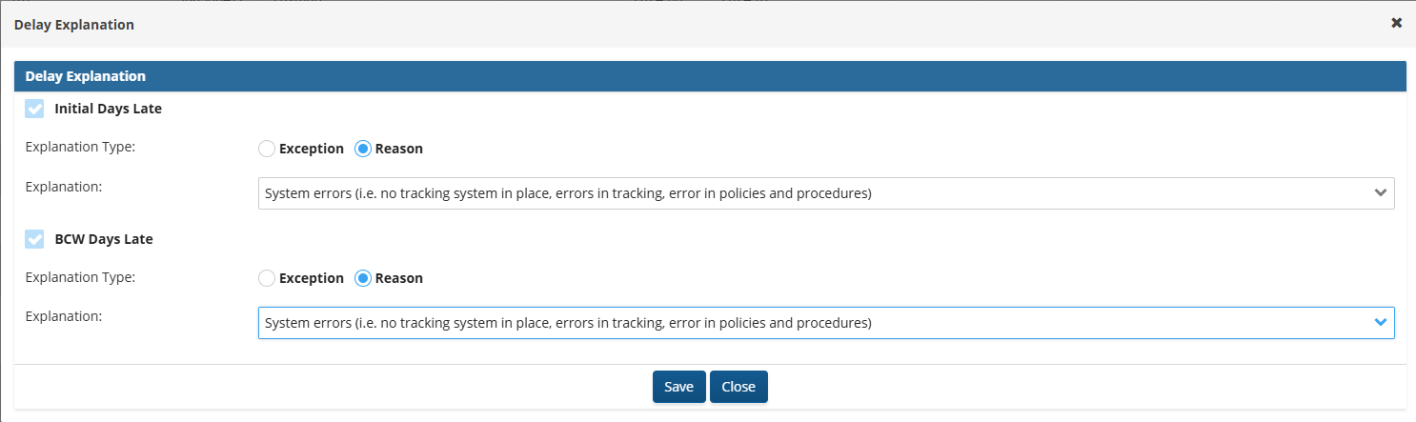Toggle the BCW Days Late checkbox
Viewport: 1416px width, 422px height.
(34, 239)
